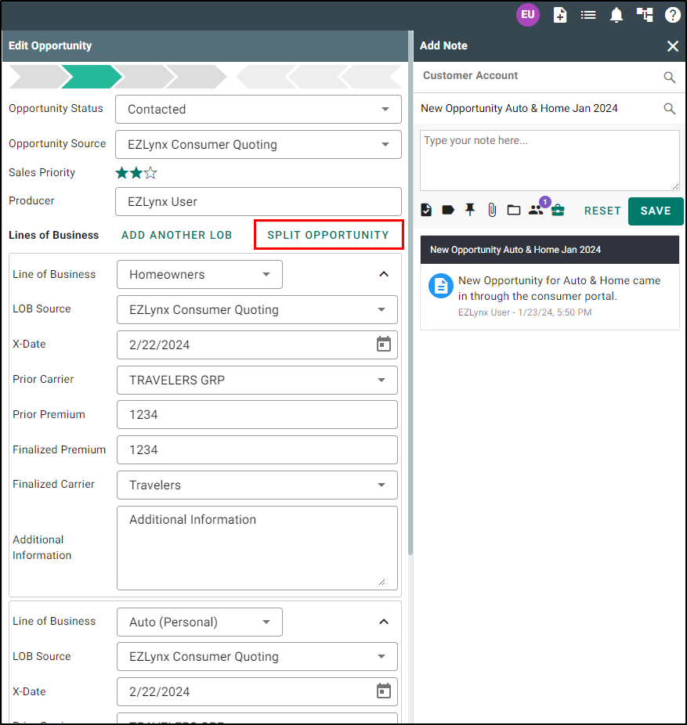Image resolution: width=687 pixels, height=725 pixels.
Task: Click the hierarchy tree icon in top bar
Action: tap(645, 15)
